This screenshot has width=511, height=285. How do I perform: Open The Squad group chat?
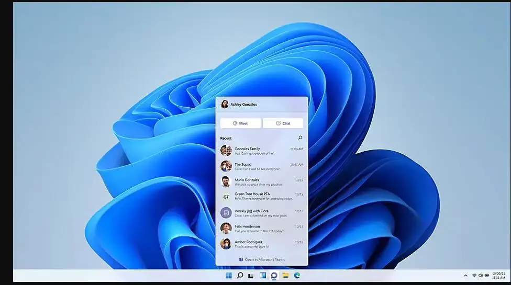point(262,166)
